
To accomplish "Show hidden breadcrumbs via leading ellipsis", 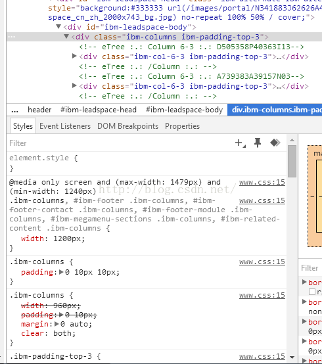I will tap(14, 110).
